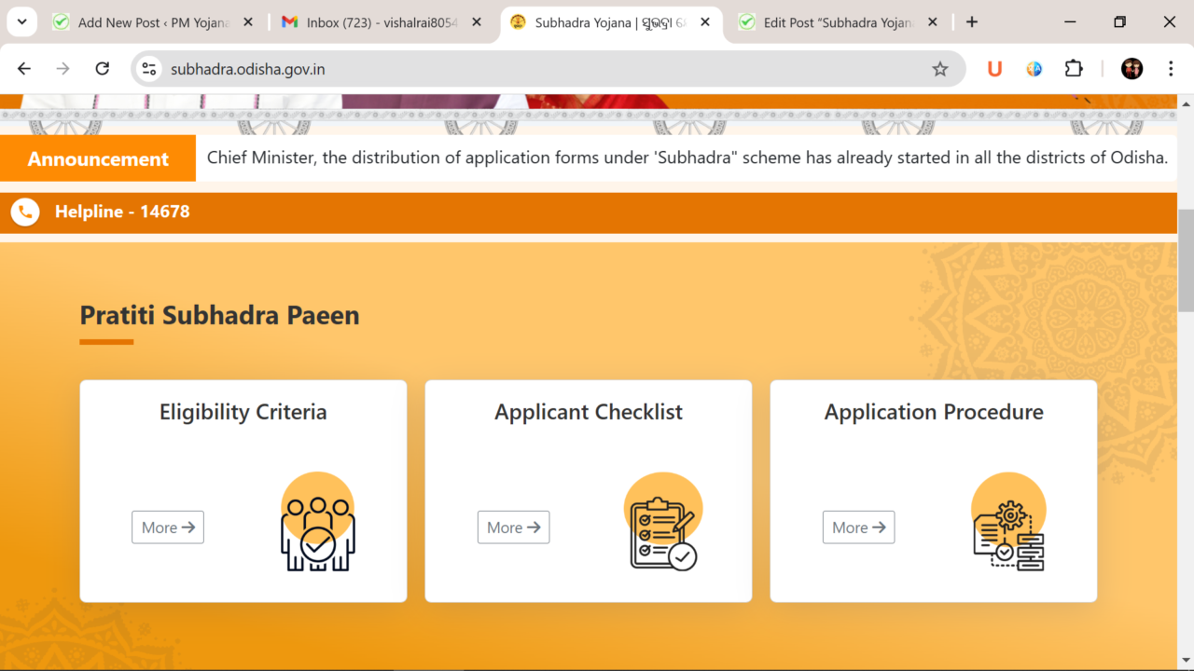The width and height of the screenshot is (1194, 671).
Task: Open a new browser tab
Action: 972,22
